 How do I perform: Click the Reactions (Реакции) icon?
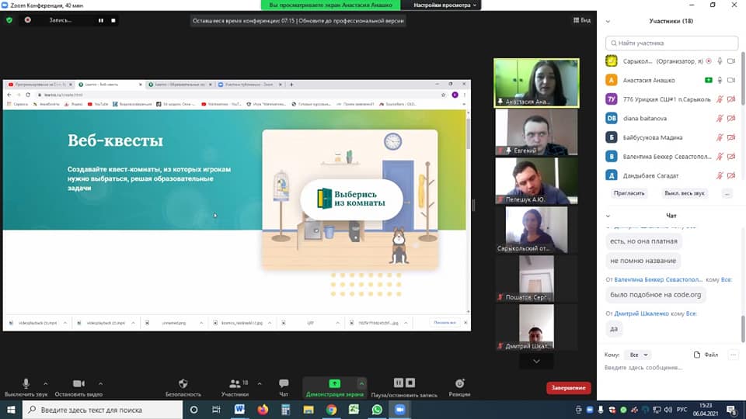[459, 384]
